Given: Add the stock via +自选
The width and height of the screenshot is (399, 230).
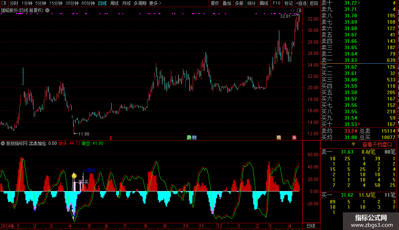Looking at the screenshot, I should click(x=301, y=3).
